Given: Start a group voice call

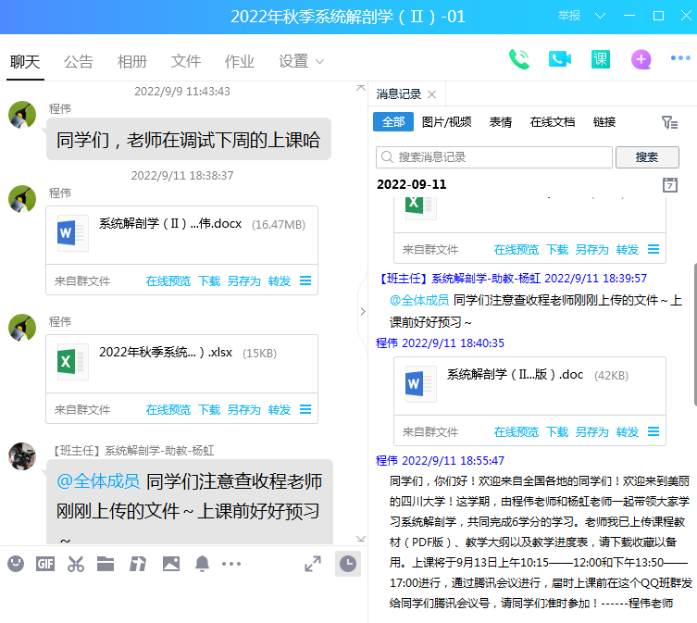Looking at the screenshot, I should coord(518,59).
